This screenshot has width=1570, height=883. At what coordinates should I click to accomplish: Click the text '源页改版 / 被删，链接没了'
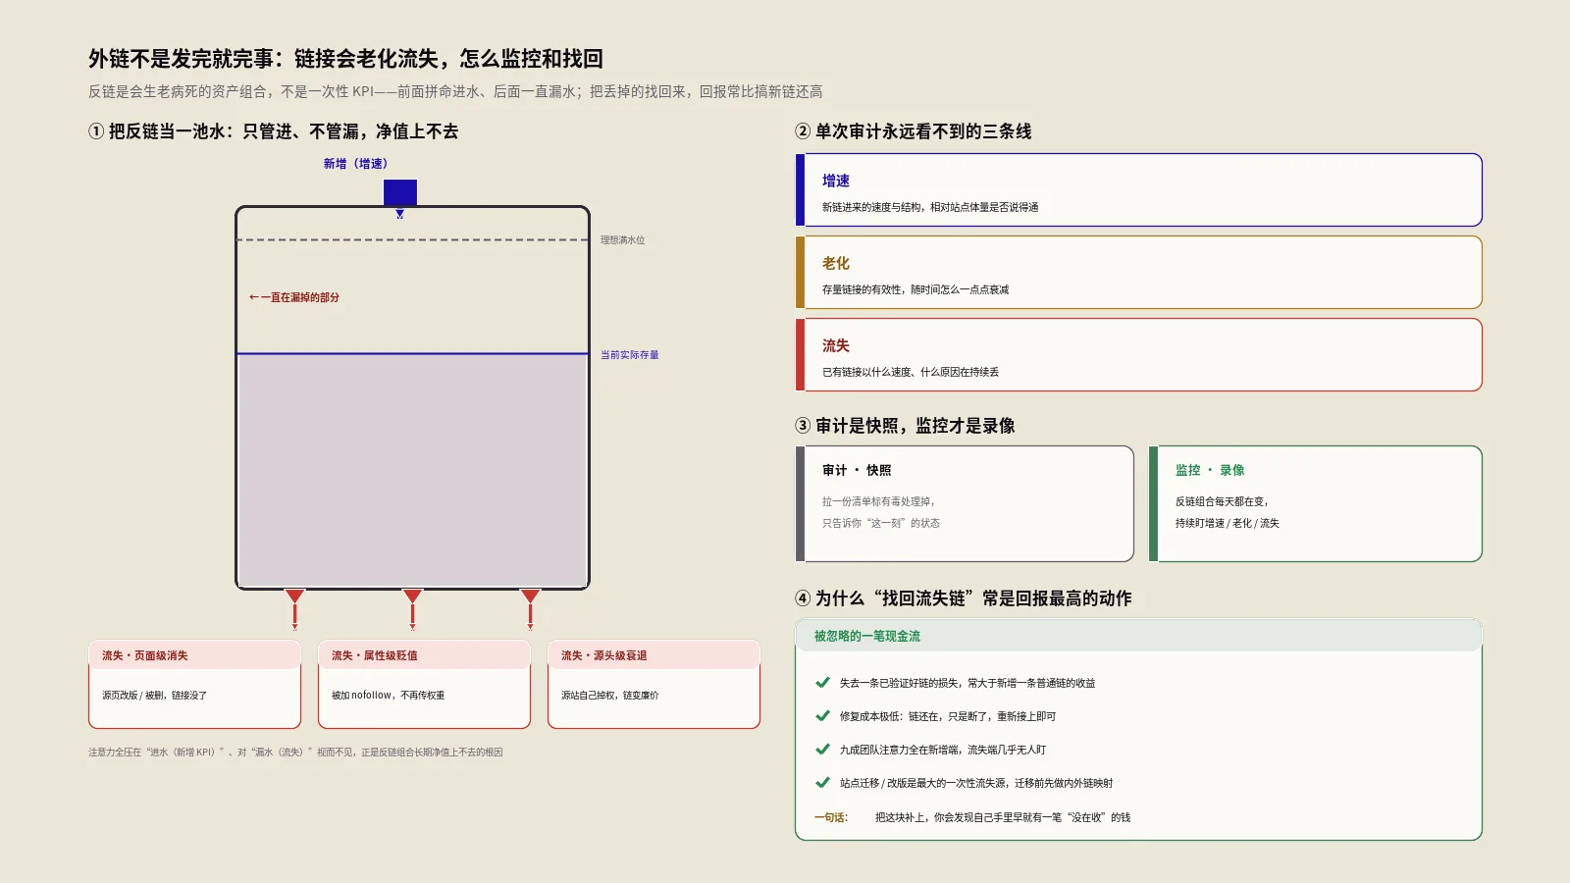[x=154, y=696]
